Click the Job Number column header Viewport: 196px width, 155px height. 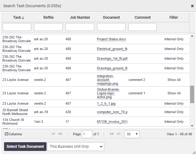coord(80,17)
